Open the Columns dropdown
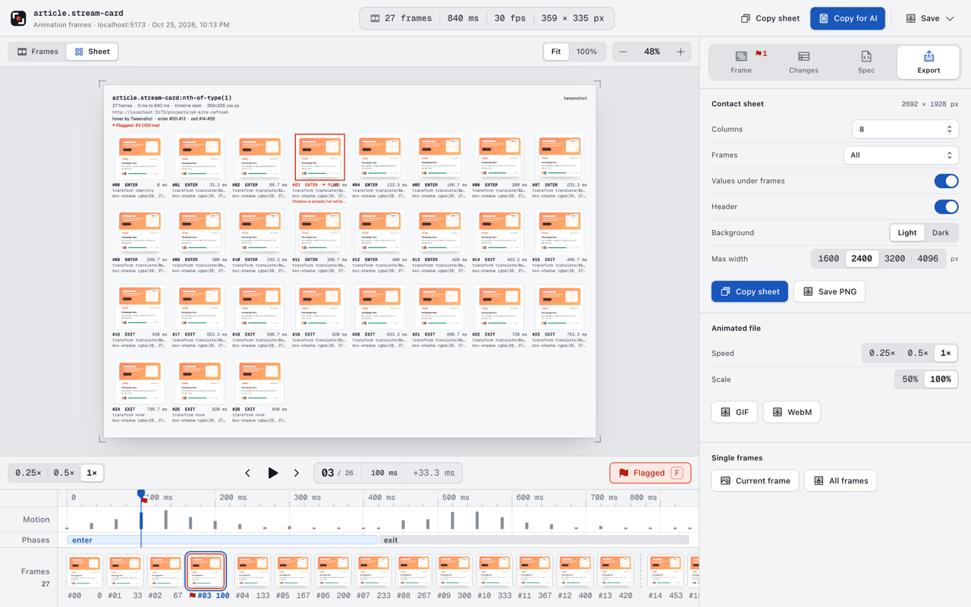Screen dimensions: 971x607 coord(905,129)
